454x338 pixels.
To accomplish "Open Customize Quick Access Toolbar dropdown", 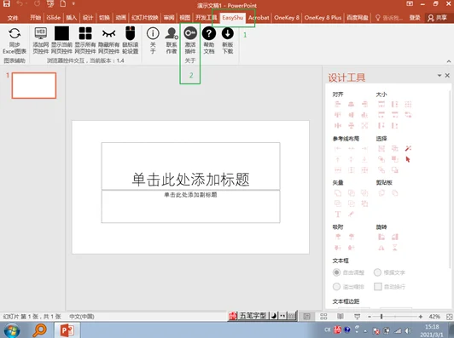I will 73,3.
